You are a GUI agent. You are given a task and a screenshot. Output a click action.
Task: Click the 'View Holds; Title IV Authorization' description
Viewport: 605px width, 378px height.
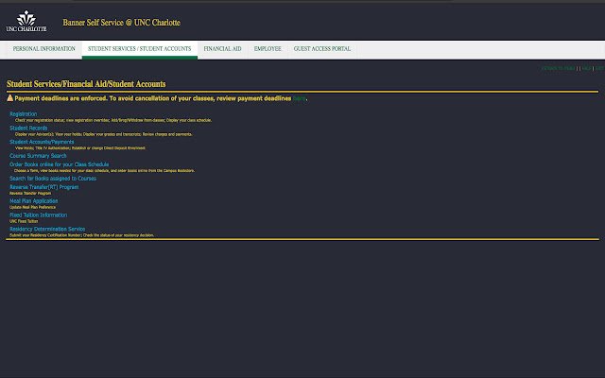[x=80, y=148]
